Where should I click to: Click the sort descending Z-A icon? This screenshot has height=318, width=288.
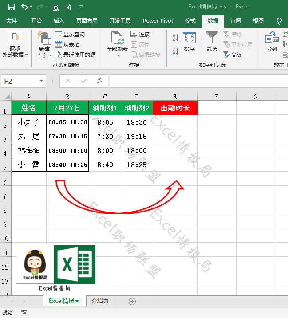point(175,51)
